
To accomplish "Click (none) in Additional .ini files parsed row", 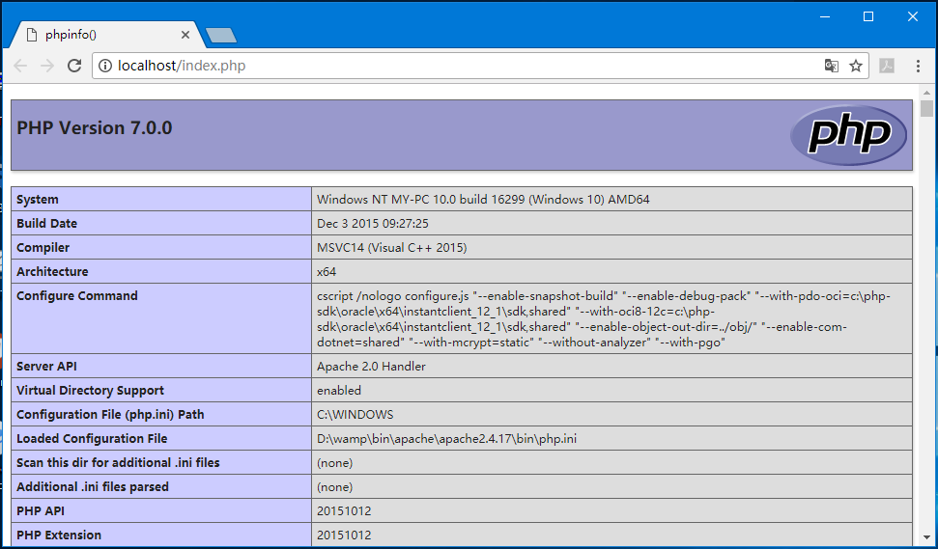I will pyautogui.click(x=335, y=487).
